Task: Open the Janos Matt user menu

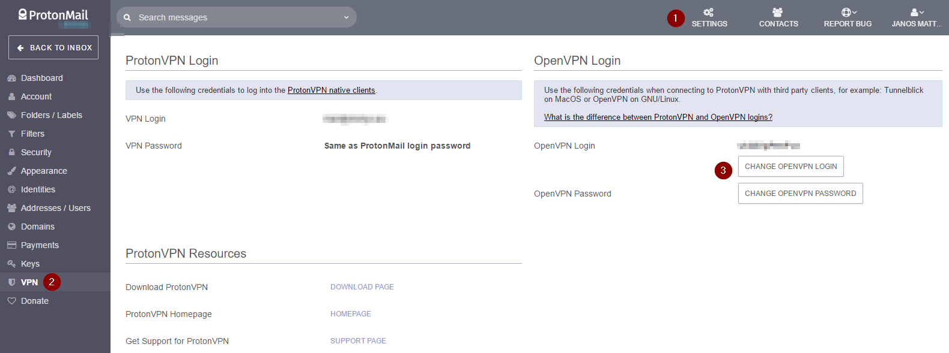Action: [916, 17]
